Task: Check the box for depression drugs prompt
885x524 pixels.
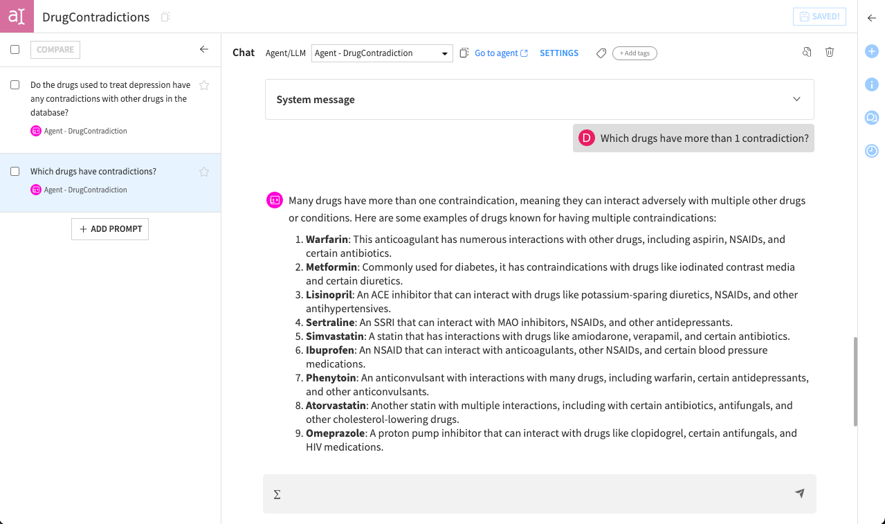Action: point(15,85)
